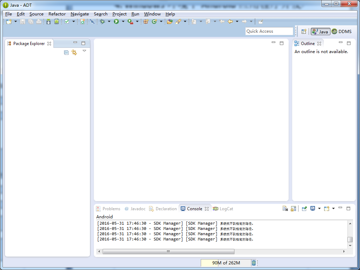Screen dimensions: 360x270
Task: Click New Android XML file icon
Action: tap(83, 21)
